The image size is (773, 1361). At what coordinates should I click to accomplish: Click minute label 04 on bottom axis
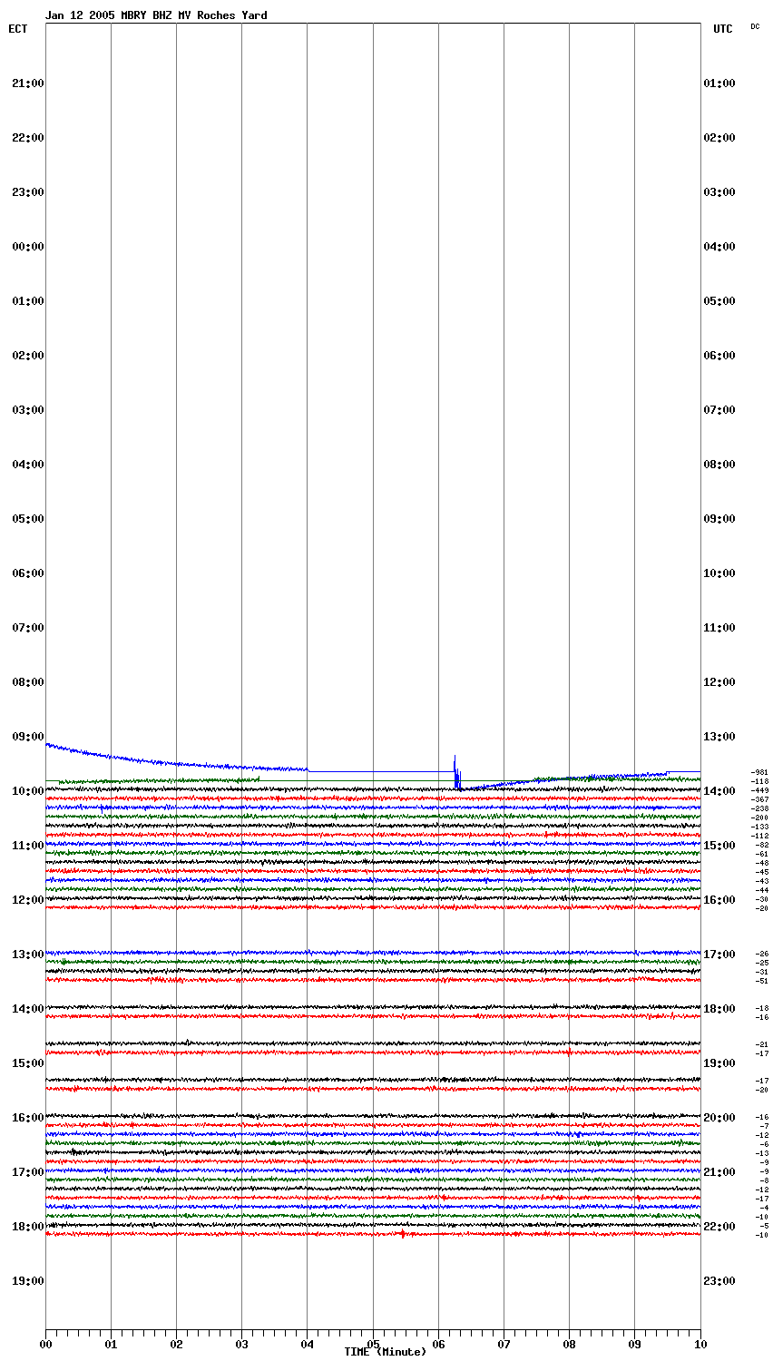click(x=307, y=1345)
